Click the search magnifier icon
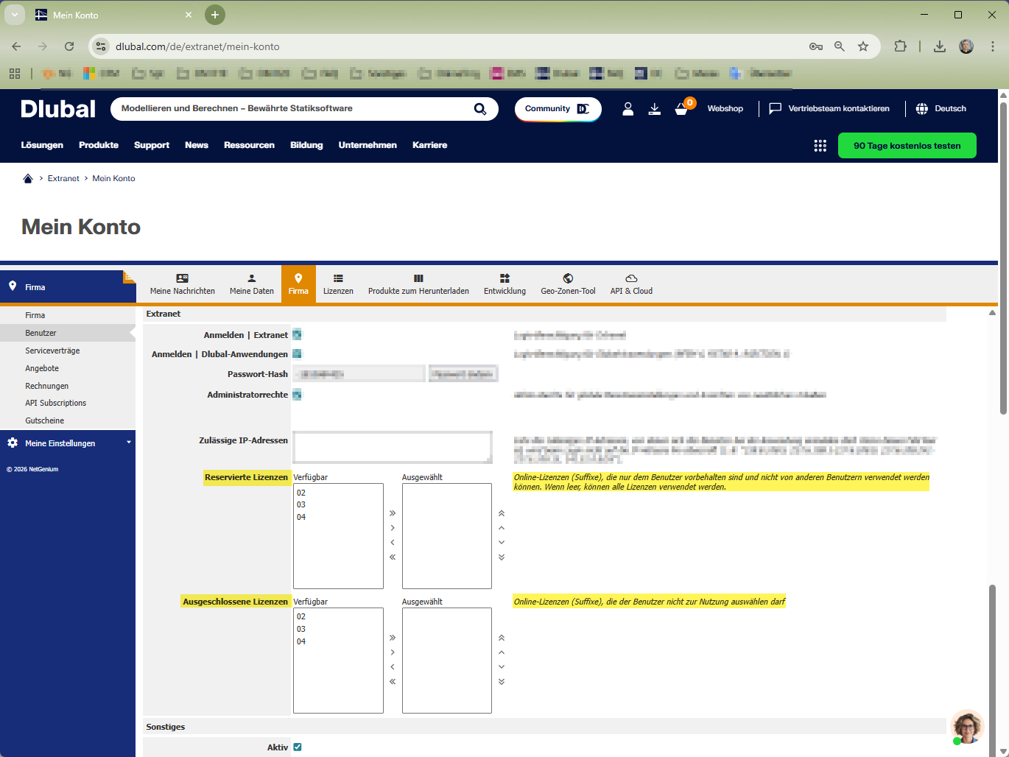The image size is (1009, 757). click(x=480, y=109)
